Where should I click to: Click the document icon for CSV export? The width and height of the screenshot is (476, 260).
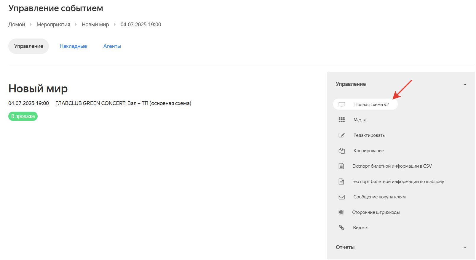341,166
